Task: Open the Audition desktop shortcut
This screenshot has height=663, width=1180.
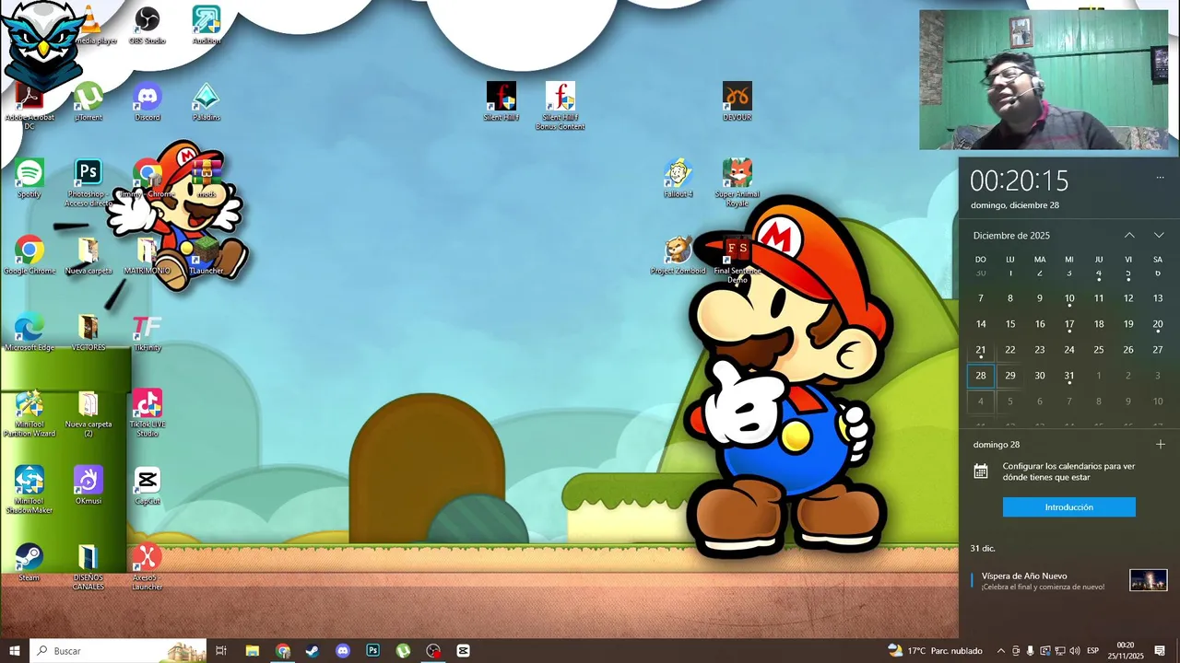Action: click(x=206, y=25)
